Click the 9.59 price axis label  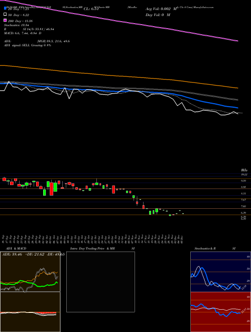point(243,181)
